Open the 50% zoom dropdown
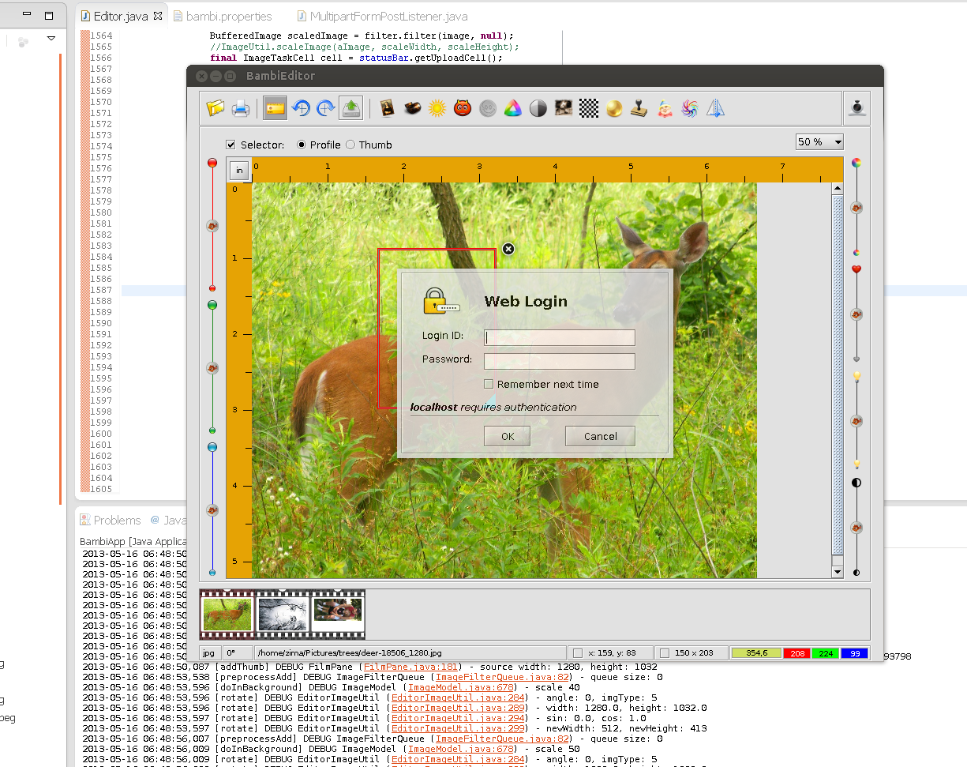967x767 pixels. (819, 141)
